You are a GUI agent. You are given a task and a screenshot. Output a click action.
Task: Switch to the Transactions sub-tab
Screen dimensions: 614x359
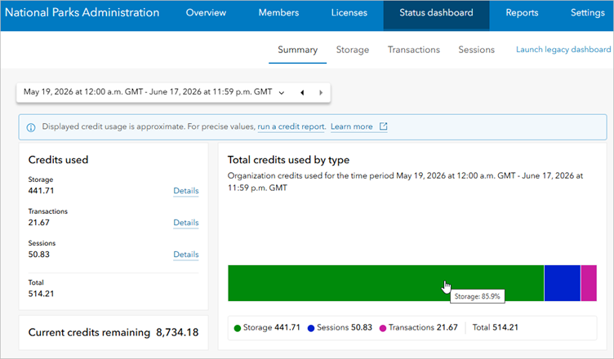[x=414, y=50]
